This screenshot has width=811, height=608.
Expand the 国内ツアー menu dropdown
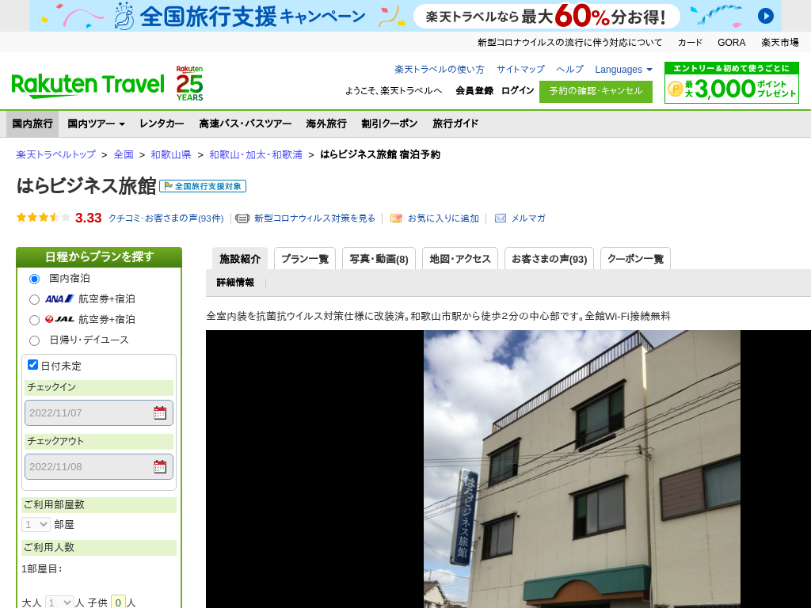click(x=96, y=123)
